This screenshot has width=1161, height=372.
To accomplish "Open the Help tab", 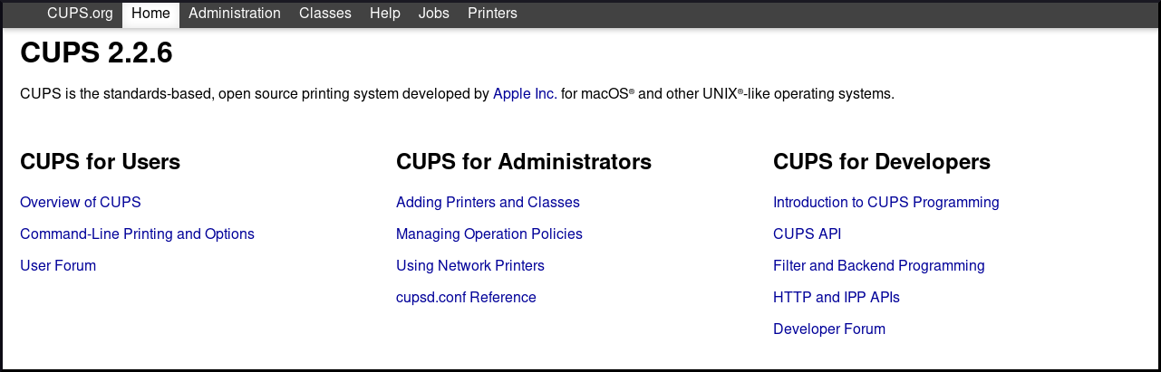I will (385, 14).
